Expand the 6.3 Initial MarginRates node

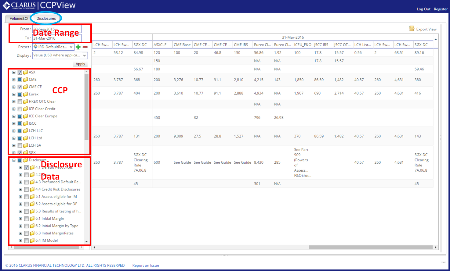click(x=20, y=233)
